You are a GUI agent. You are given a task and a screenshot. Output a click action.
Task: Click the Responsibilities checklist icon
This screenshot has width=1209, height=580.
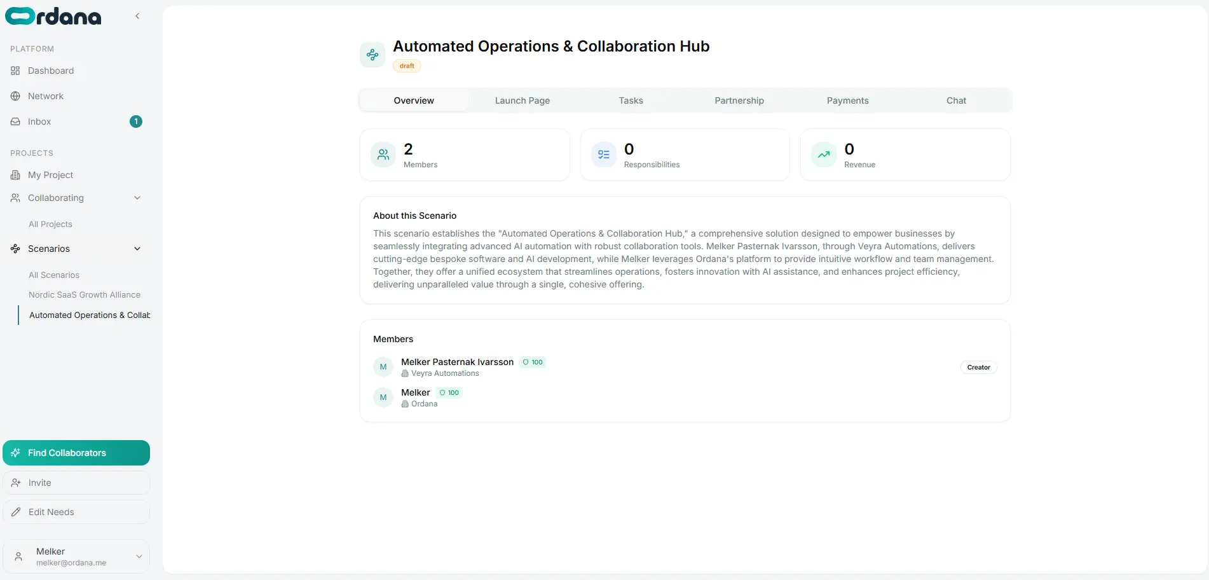coord(604,155)
